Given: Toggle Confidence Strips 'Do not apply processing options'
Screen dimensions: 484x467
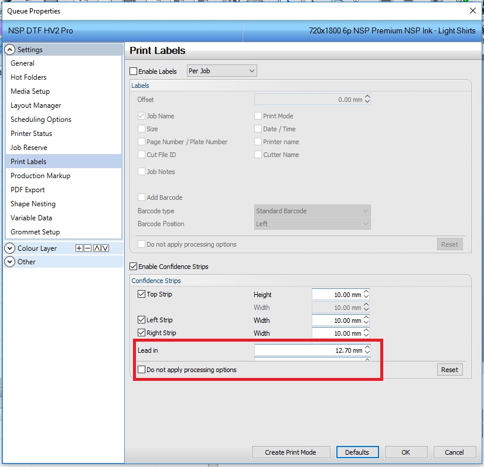Looking at the screenshot, I should click(141, 370).
